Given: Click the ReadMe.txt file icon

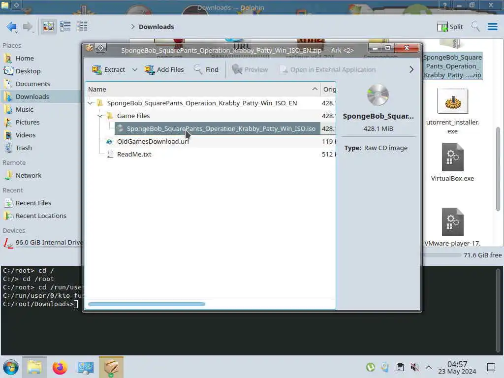Looking at the screenshot, I should (110, 154).
